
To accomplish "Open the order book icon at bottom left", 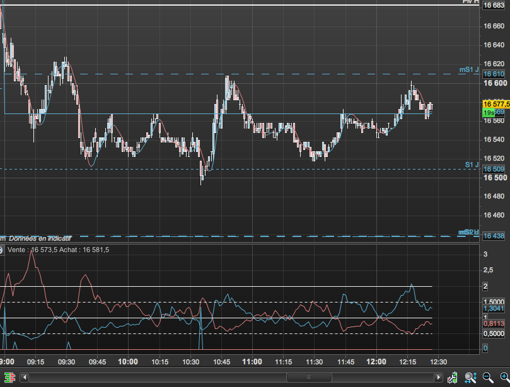I will pyautogui.click(x=9, y=378).
